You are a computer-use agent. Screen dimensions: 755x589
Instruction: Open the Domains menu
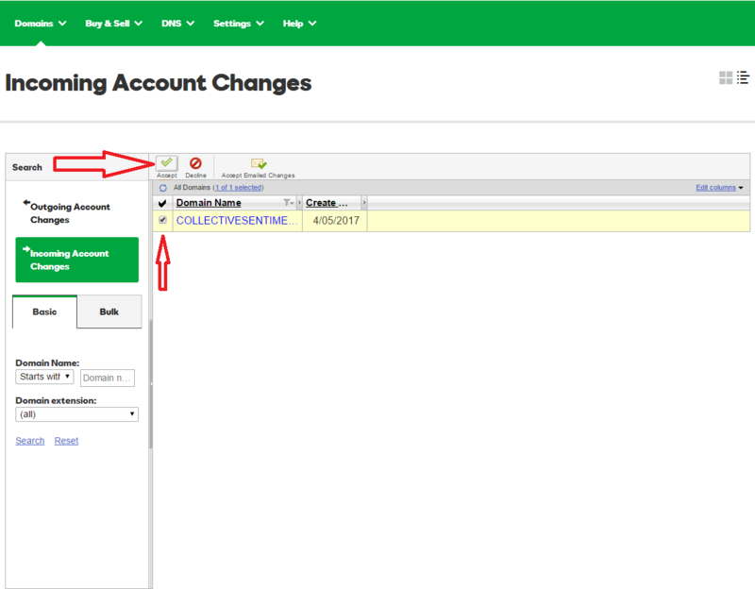click(40, 23)
